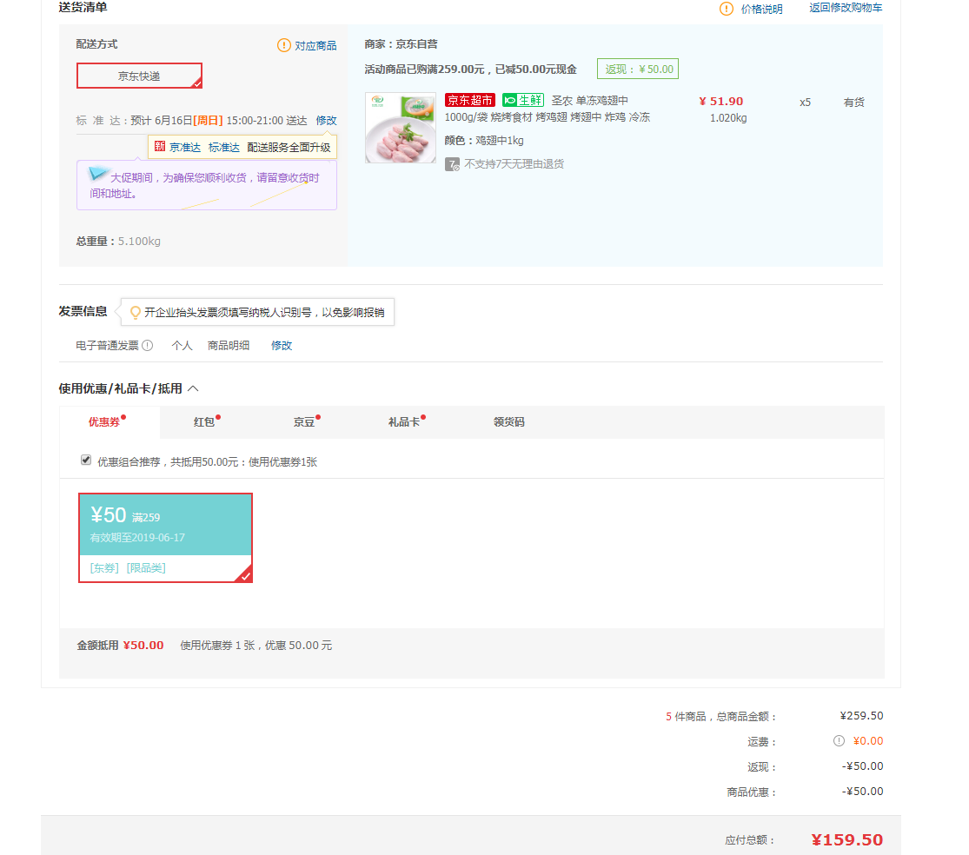Image resolution: width=969 pixels, height=855 pixels.
Task: Open the 价格说明 link
Action: pos(761,9)
